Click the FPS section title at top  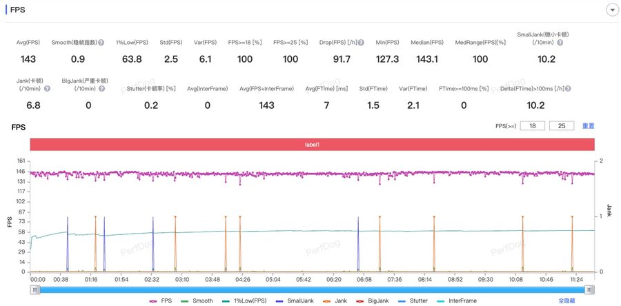coord(17,10)
